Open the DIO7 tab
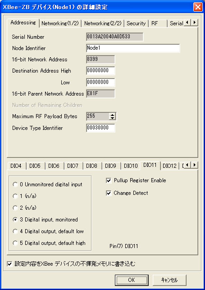This screenshot has height=290, width=205. [x=73, y=166]
